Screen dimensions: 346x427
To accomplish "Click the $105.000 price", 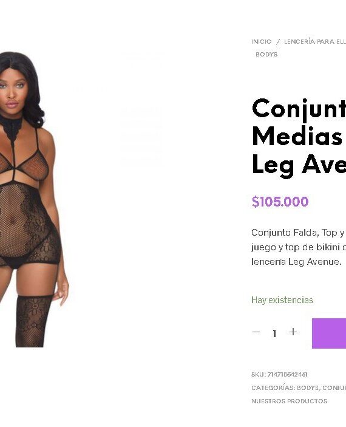I will click(280, 202).
